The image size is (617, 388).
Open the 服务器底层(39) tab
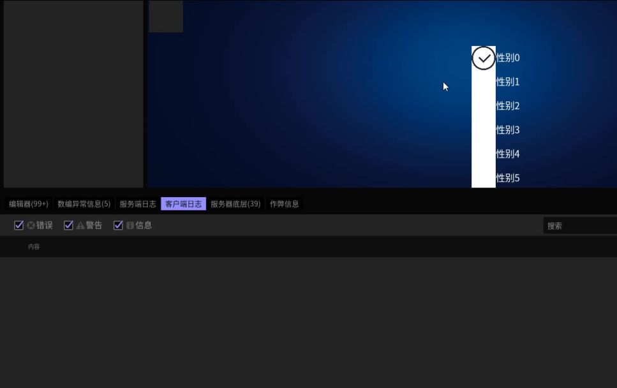[x=235, y=204]
